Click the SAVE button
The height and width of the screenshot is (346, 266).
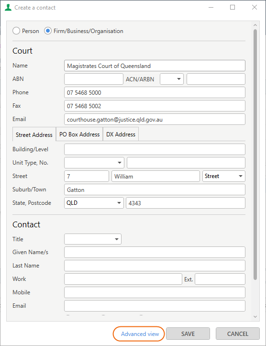(x=188, y=334)
